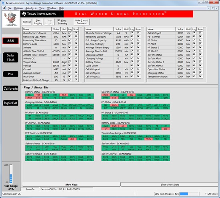The image size is (220, 198).
Task: Click the red RSVD flag in PF Status
Action: click(x=114, y=105)
